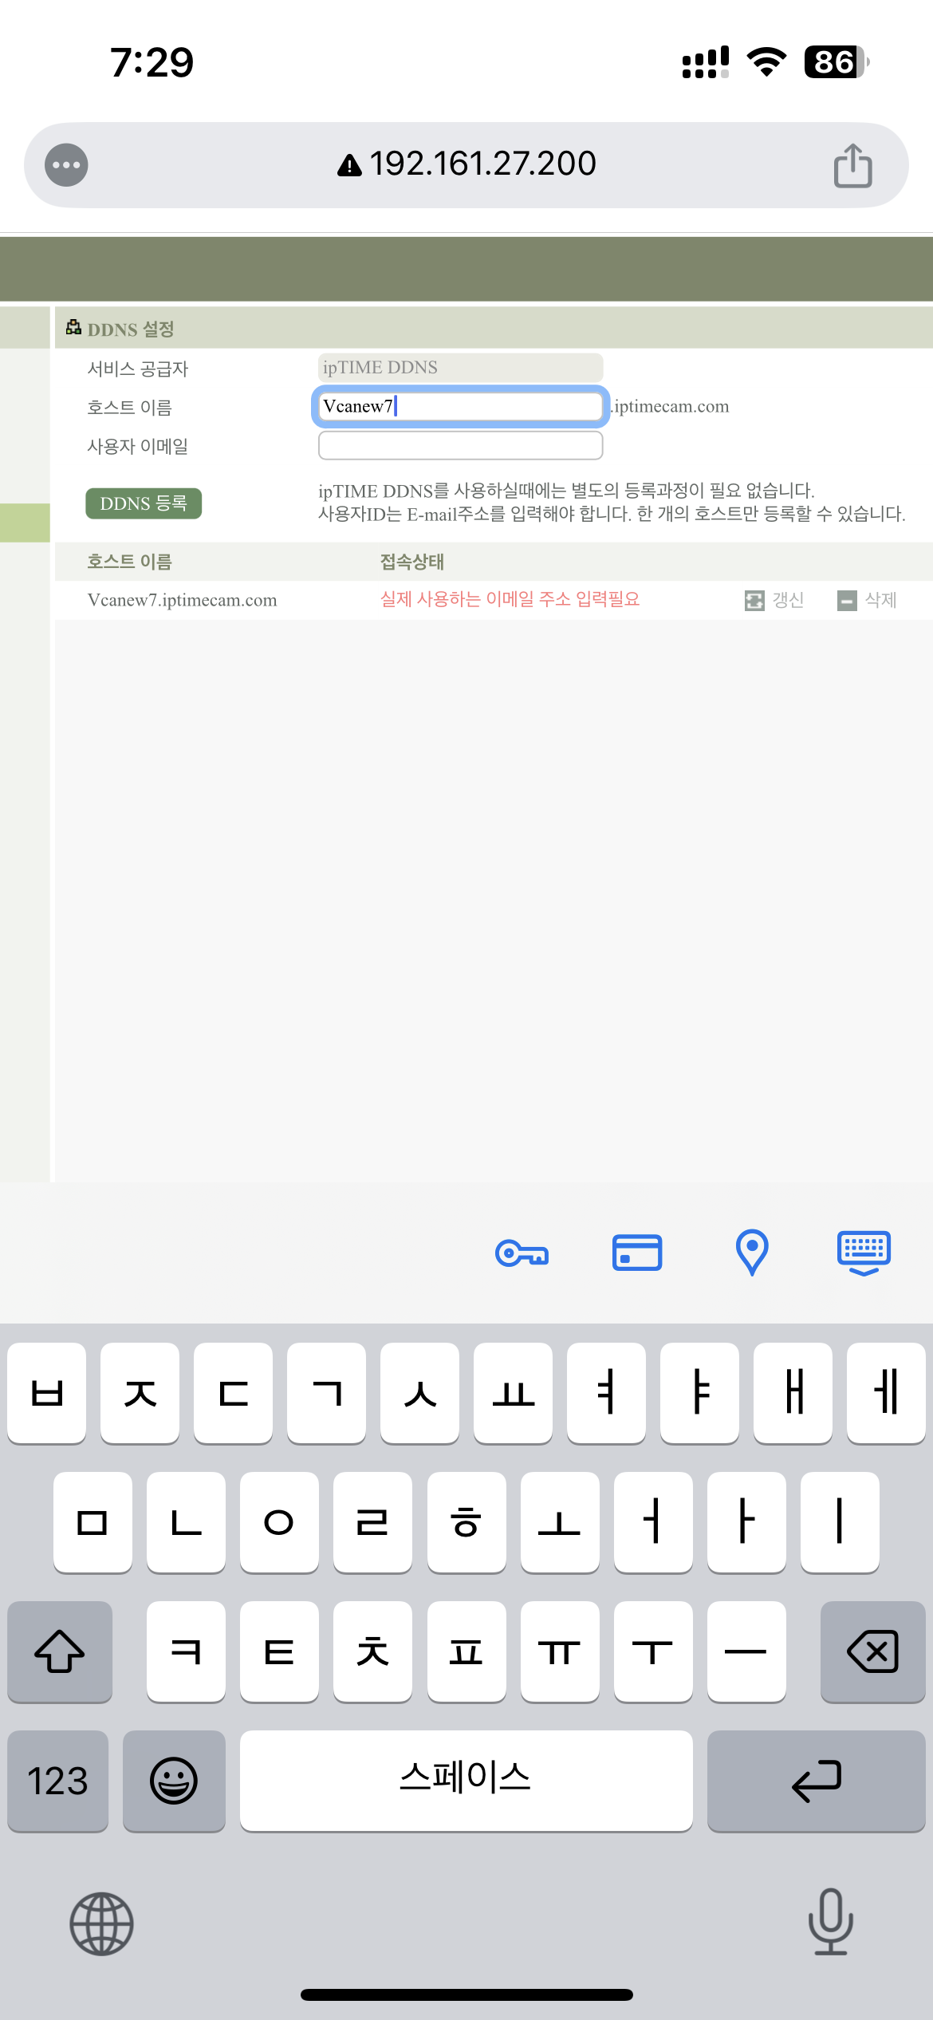
Task: Click the 갱신 refresh icon
Action: tap(754, 601)
